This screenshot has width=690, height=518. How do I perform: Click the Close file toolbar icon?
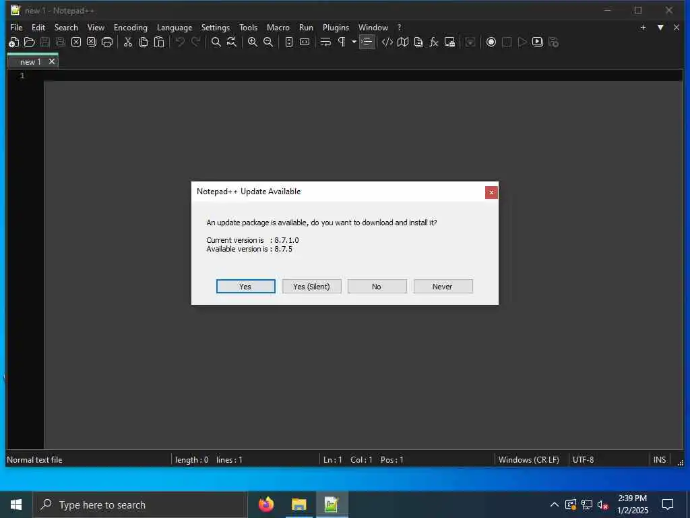tap(76, 42)
